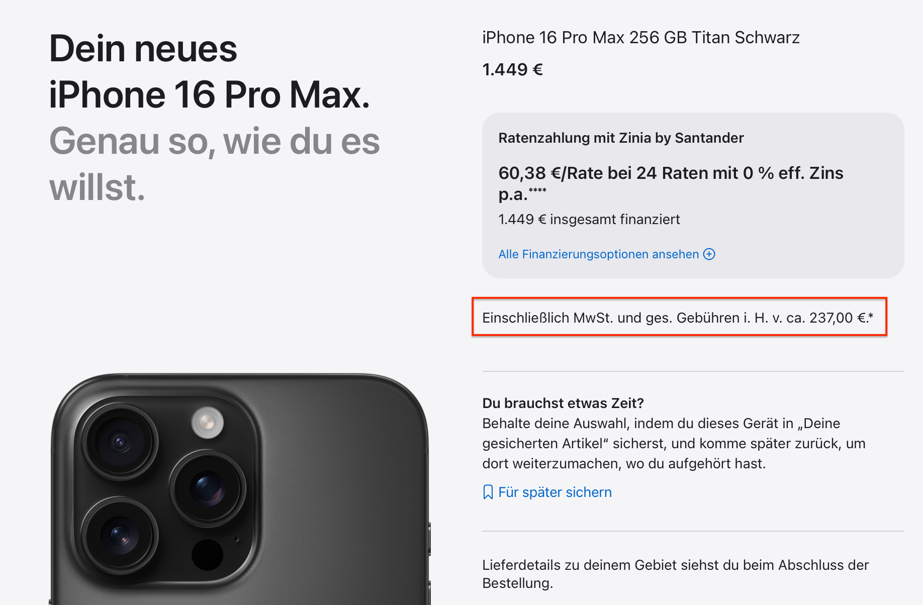Image resolution: width=923 pixels, height=605 pixels.
Task: Click the right-side camera lens on the iPhone
Action: 208,488
